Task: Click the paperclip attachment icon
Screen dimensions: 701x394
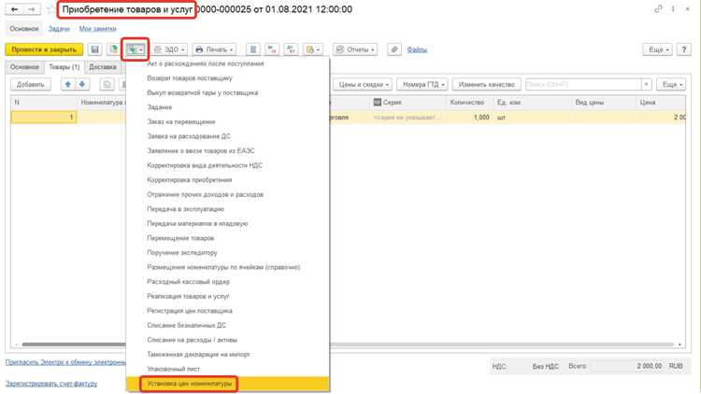Action: coord(393,49)
